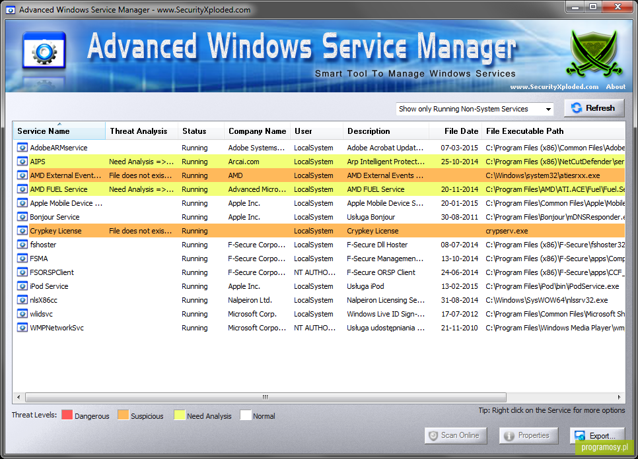Screen dimensions: 638x459
Task: Click the scrollbar right arrow
Action: point(620,397)
